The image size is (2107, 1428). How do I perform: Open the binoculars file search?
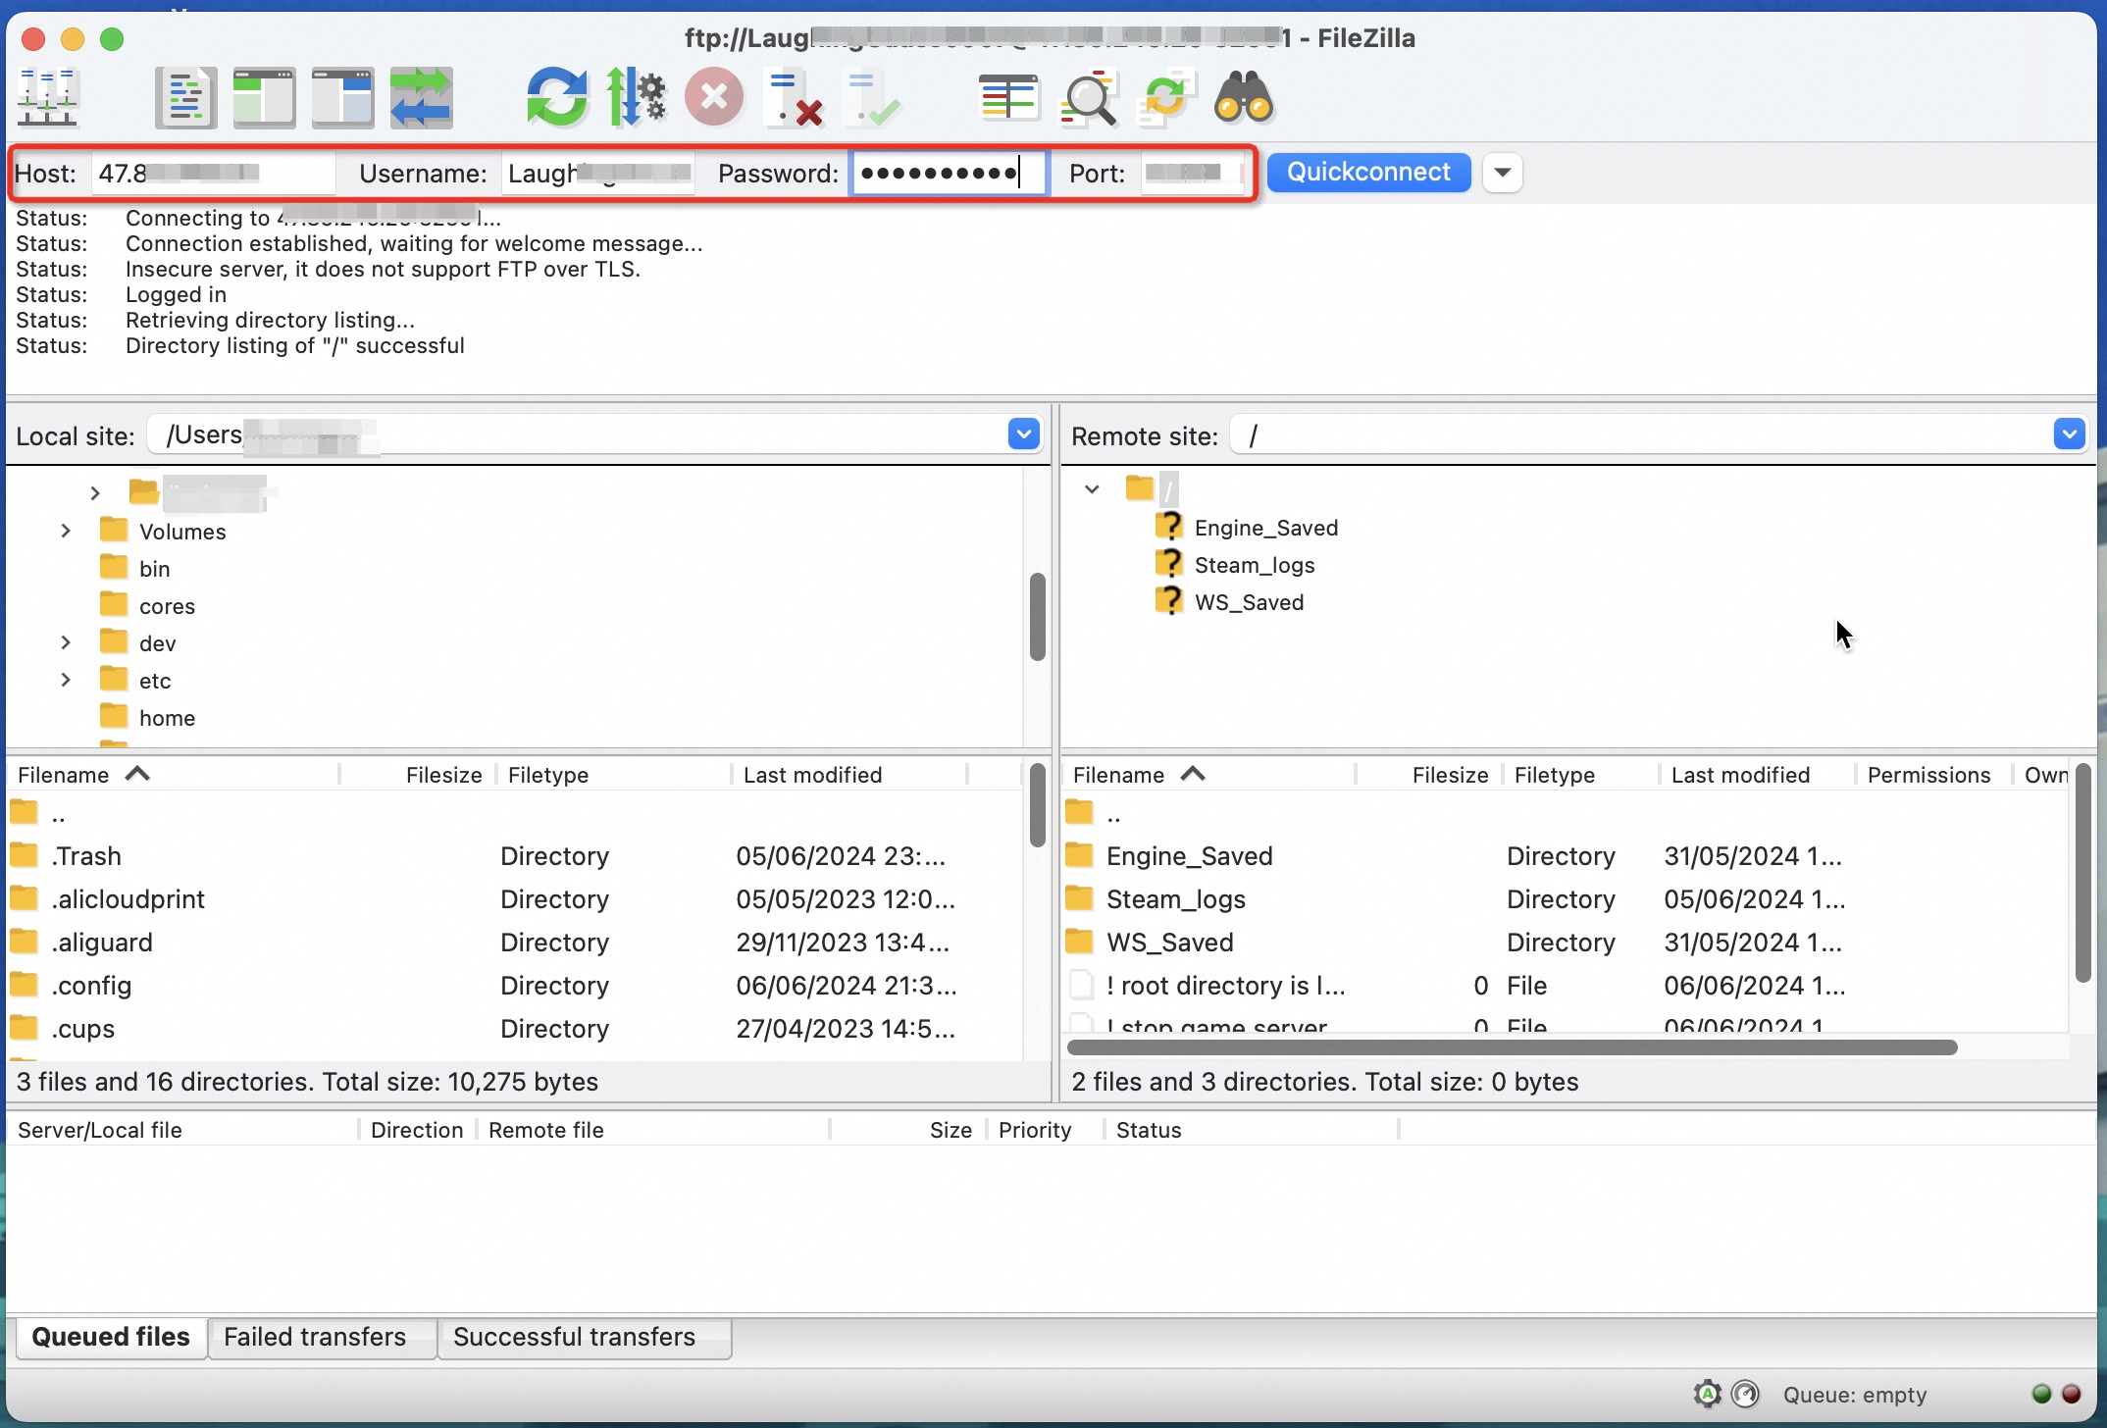(1243, 97)
